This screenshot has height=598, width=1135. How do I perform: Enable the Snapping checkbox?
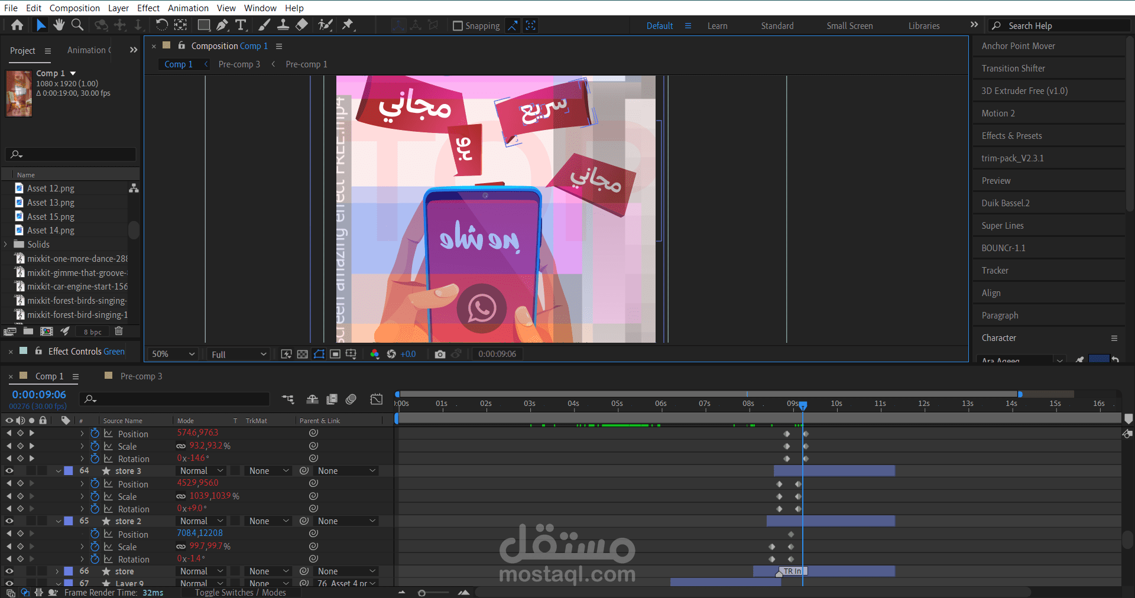(x=458, y=26)
